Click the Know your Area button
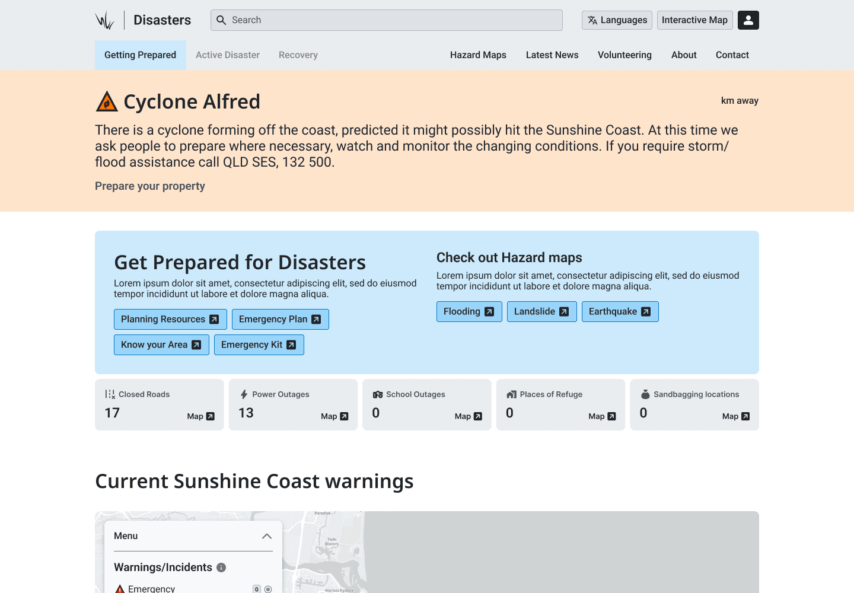854x593 pixels. click(x=161, y=345)
